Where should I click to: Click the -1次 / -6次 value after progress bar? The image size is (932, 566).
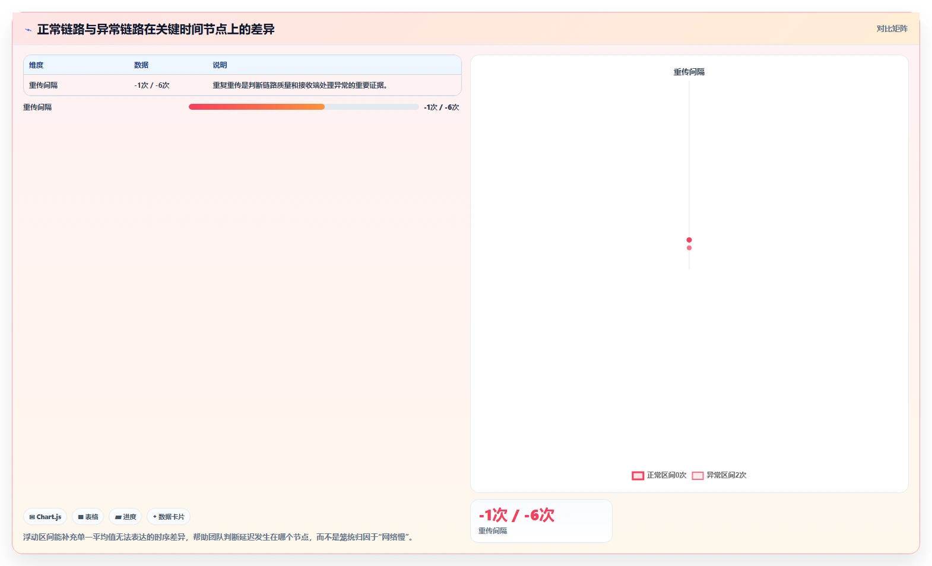442,107
